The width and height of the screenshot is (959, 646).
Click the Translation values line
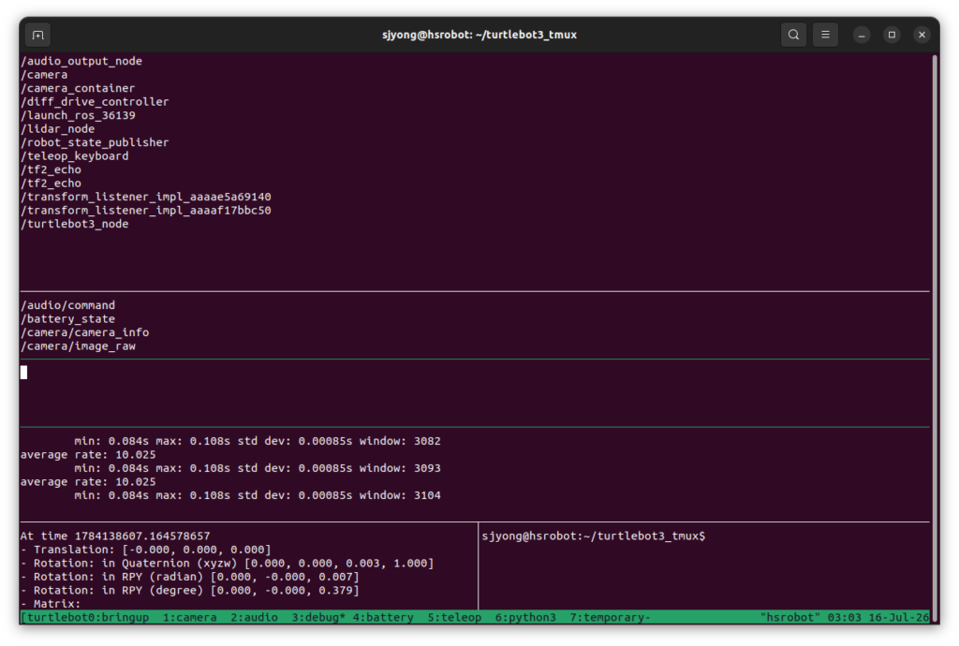pyautogui.click(x=145, y=550)
